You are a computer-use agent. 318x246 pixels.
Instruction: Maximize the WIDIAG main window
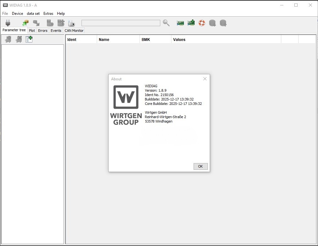pyautogui.click(x=296, y=5)
